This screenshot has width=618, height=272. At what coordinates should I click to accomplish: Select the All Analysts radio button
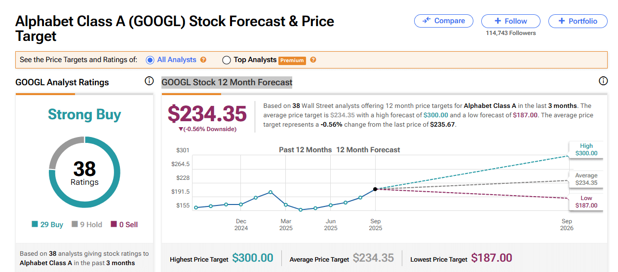pos(150,60)
